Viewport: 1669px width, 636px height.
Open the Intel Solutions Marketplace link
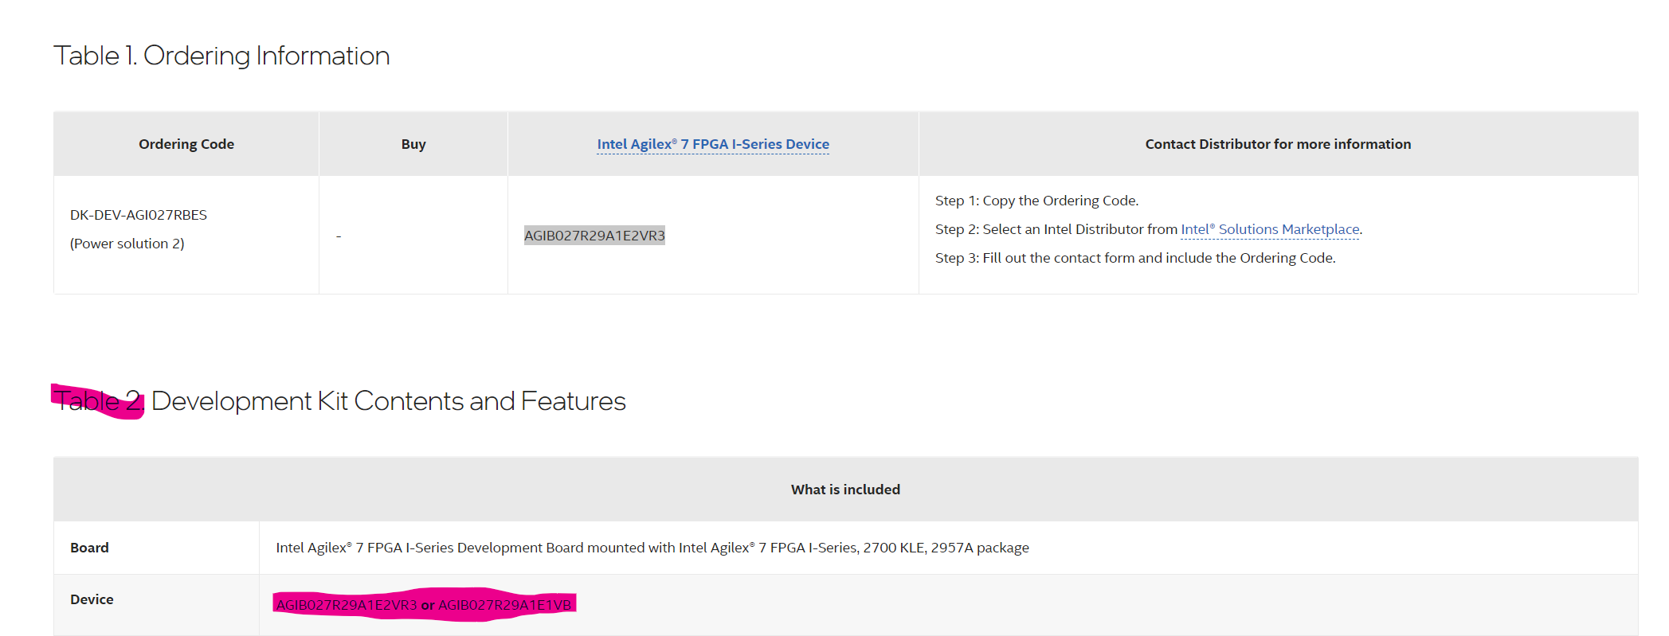[1269, 229]
